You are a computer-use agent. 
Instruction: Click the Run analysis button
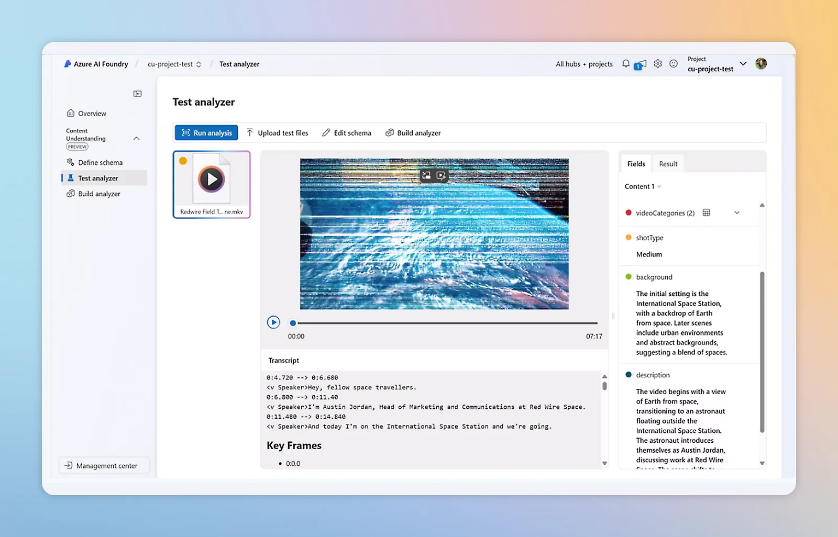pyautogui.click(x=206, y=133)
